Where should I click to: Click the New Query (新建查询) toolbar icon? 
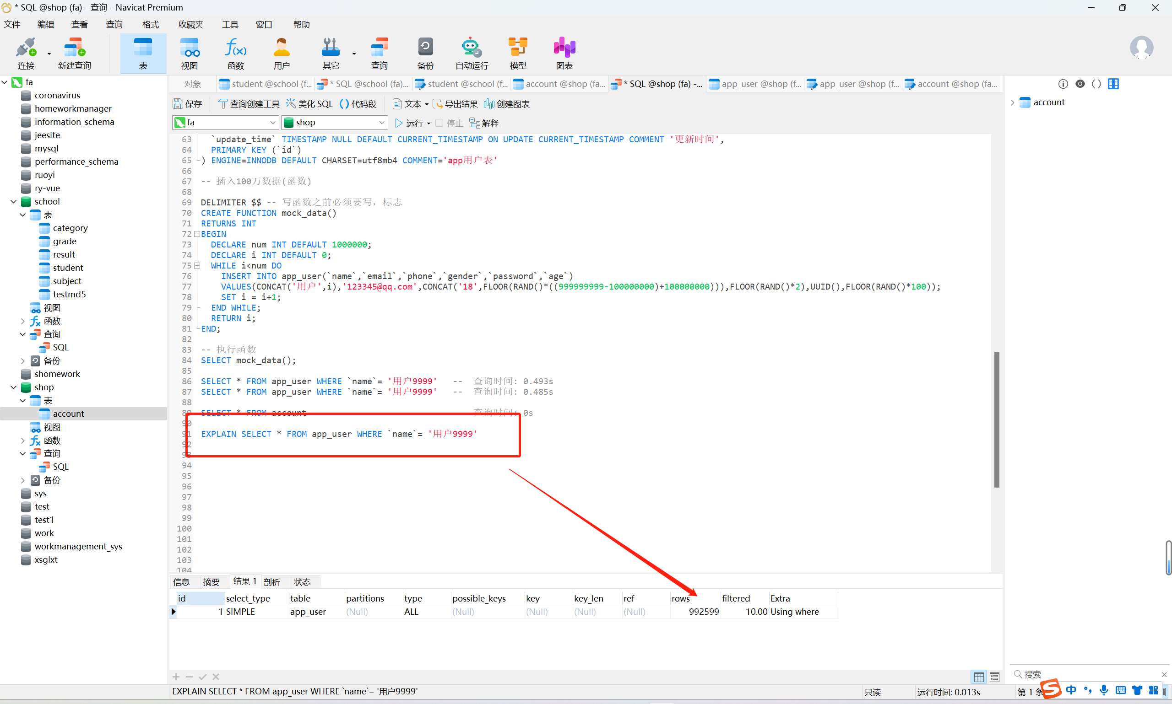pyautogui.click(x=74, y=53)
